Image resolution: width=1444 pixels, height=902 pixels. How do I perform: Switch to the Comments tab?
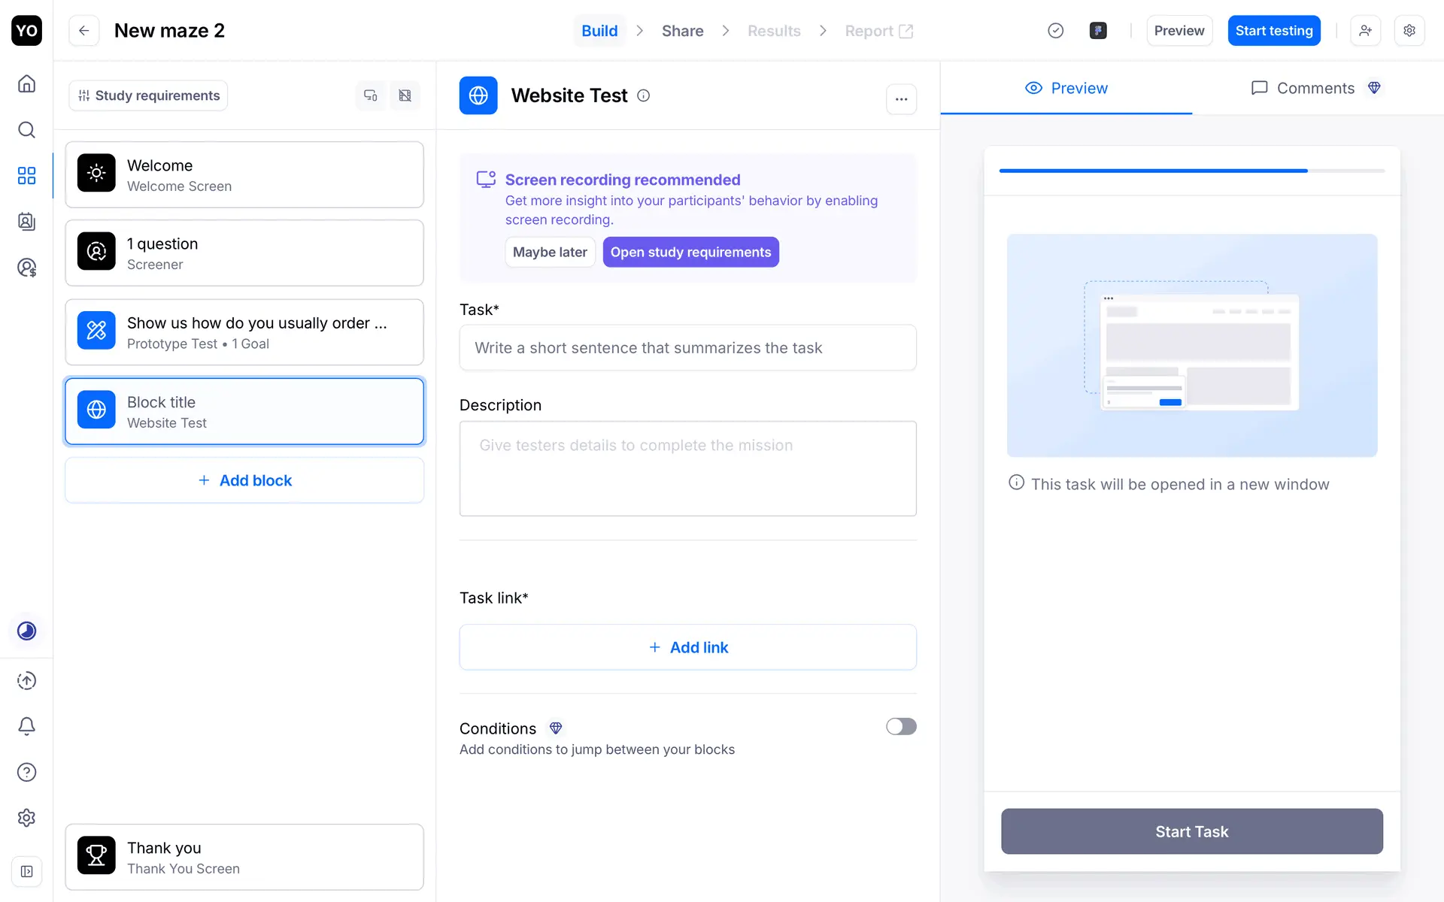click(x=1315, y=88)
